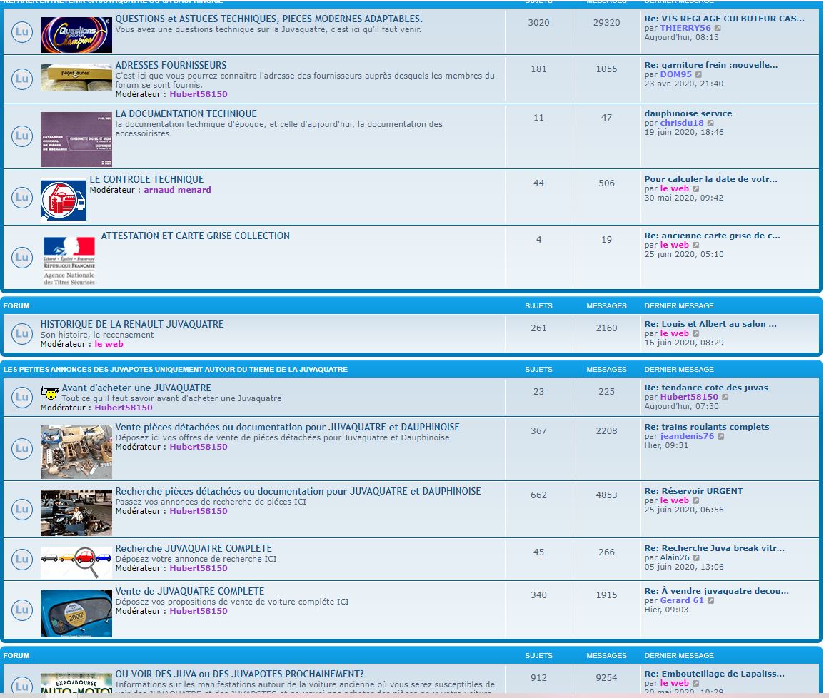Image resolution: width=829 pixels, height=698 pixels.
Task: Open last post 'Re: Louis et Albert au salon ...'
Action: point(710,325)
